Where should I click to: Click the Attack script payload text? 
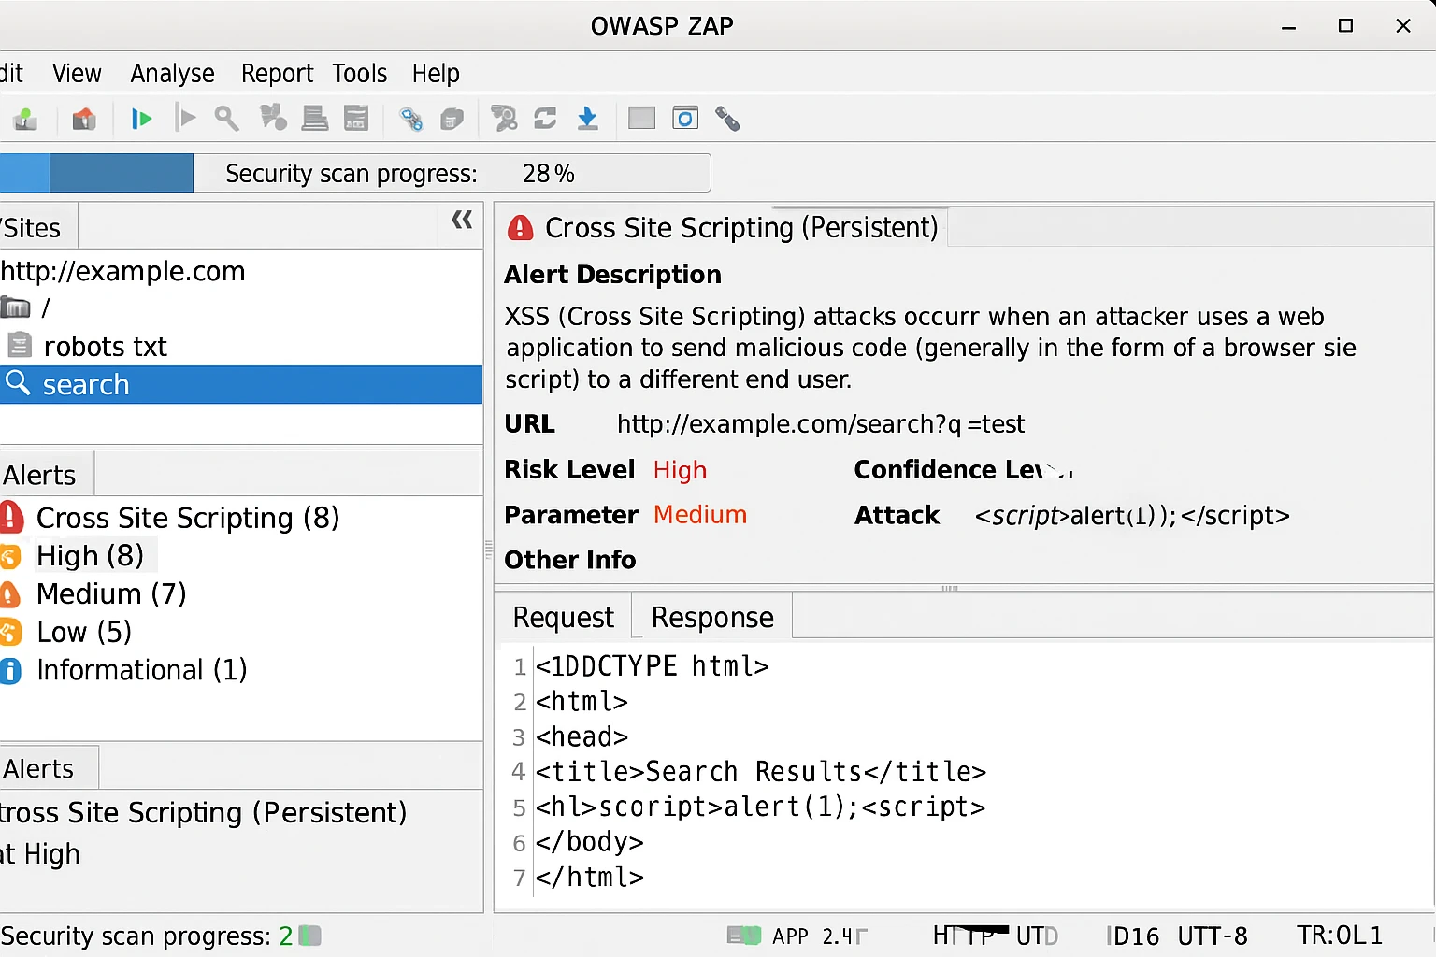coord(1132,516)
